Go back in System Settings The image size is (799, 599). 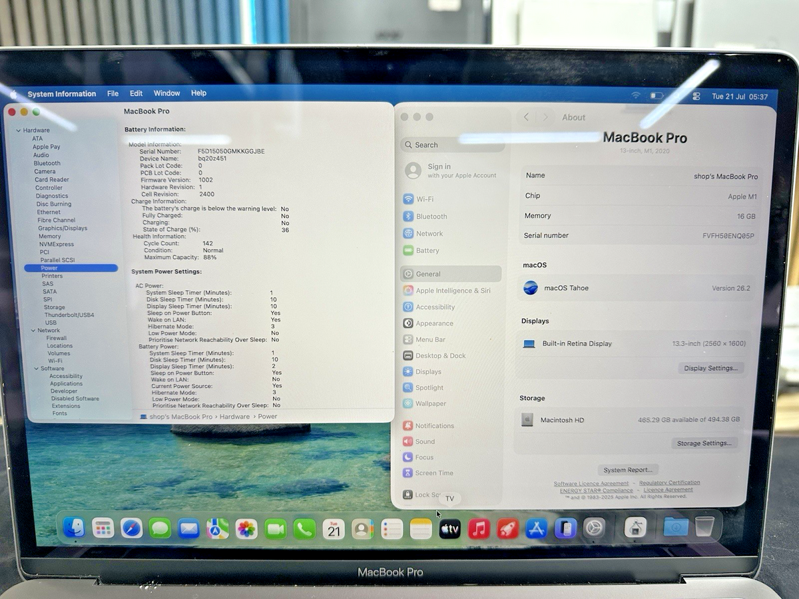(x=526, y=117)
